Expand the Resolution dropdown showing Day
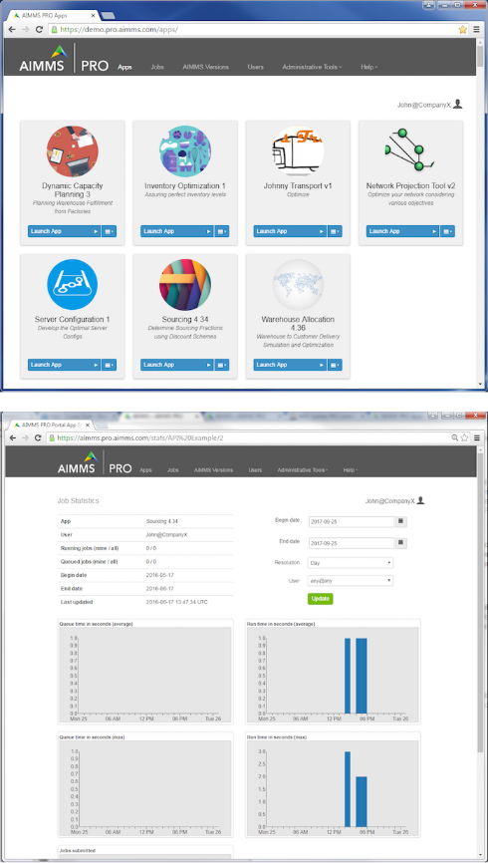The height and width of the screenshot is (863, 488). click(351, 563)
